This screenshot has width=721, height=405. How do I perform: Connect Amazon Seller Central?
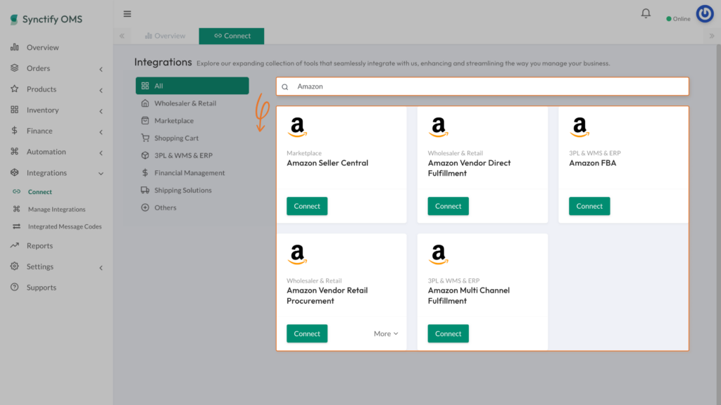307,206
